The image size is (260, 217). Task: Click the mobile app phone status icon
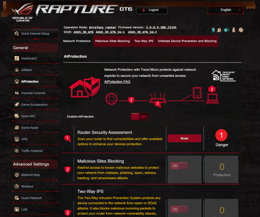point(213,30)
